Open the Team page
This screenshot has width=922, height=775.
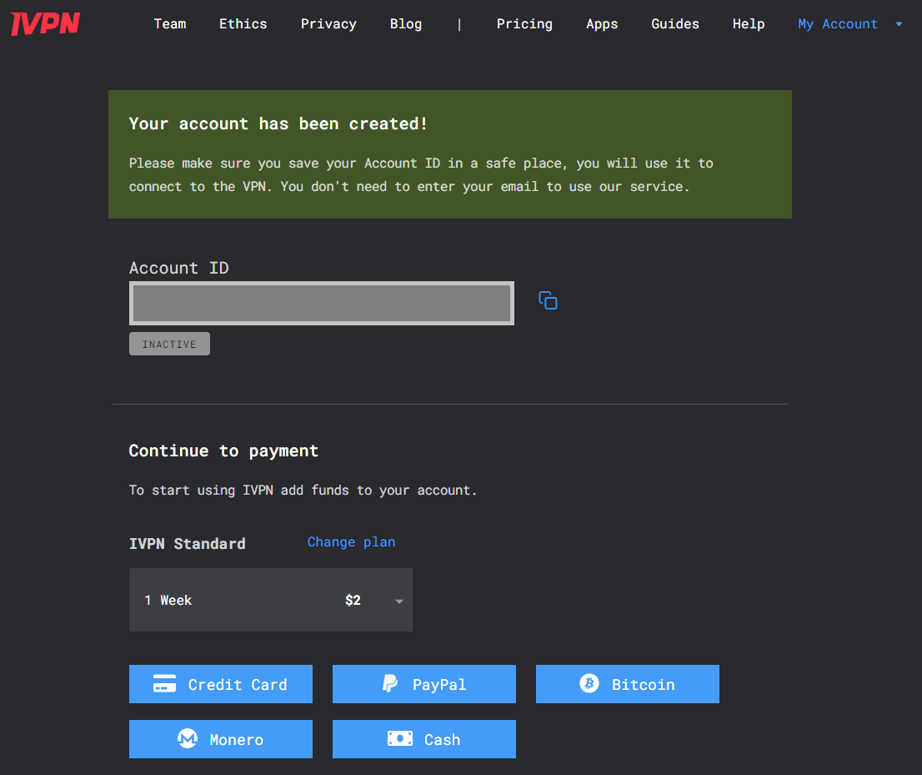170,24
